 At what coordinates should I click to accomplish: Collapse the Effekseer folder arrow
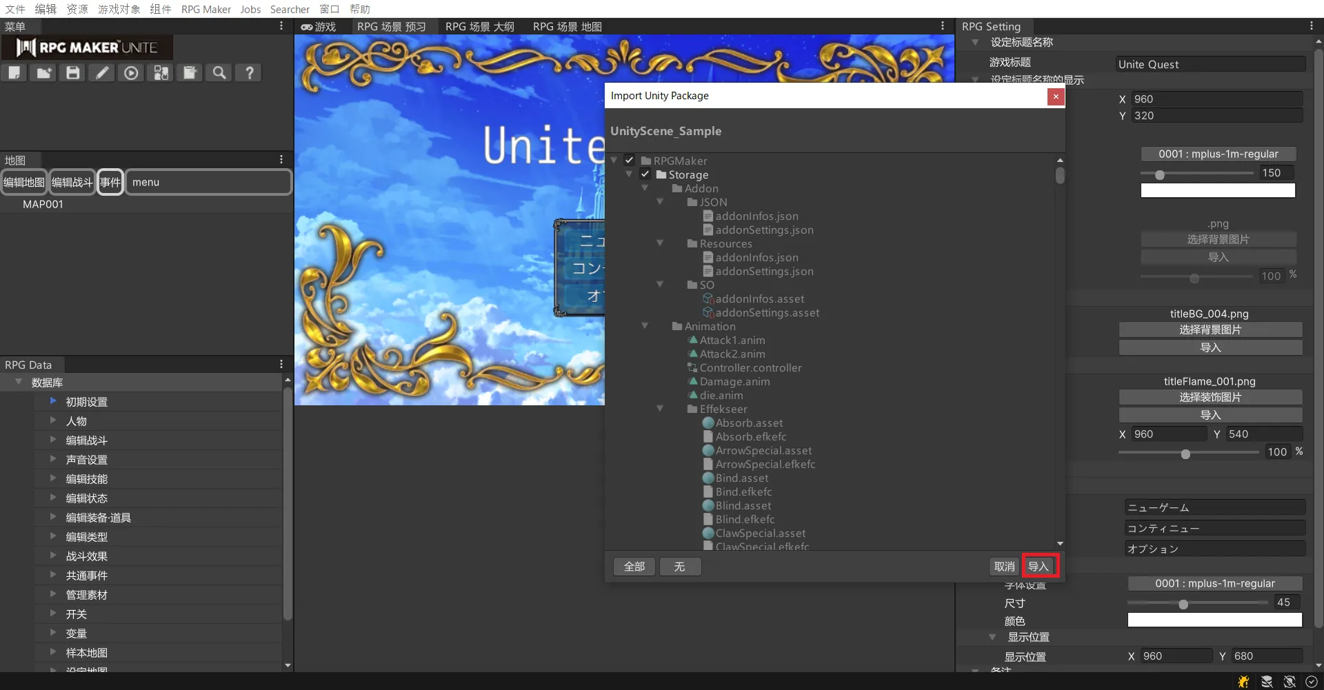660,409
